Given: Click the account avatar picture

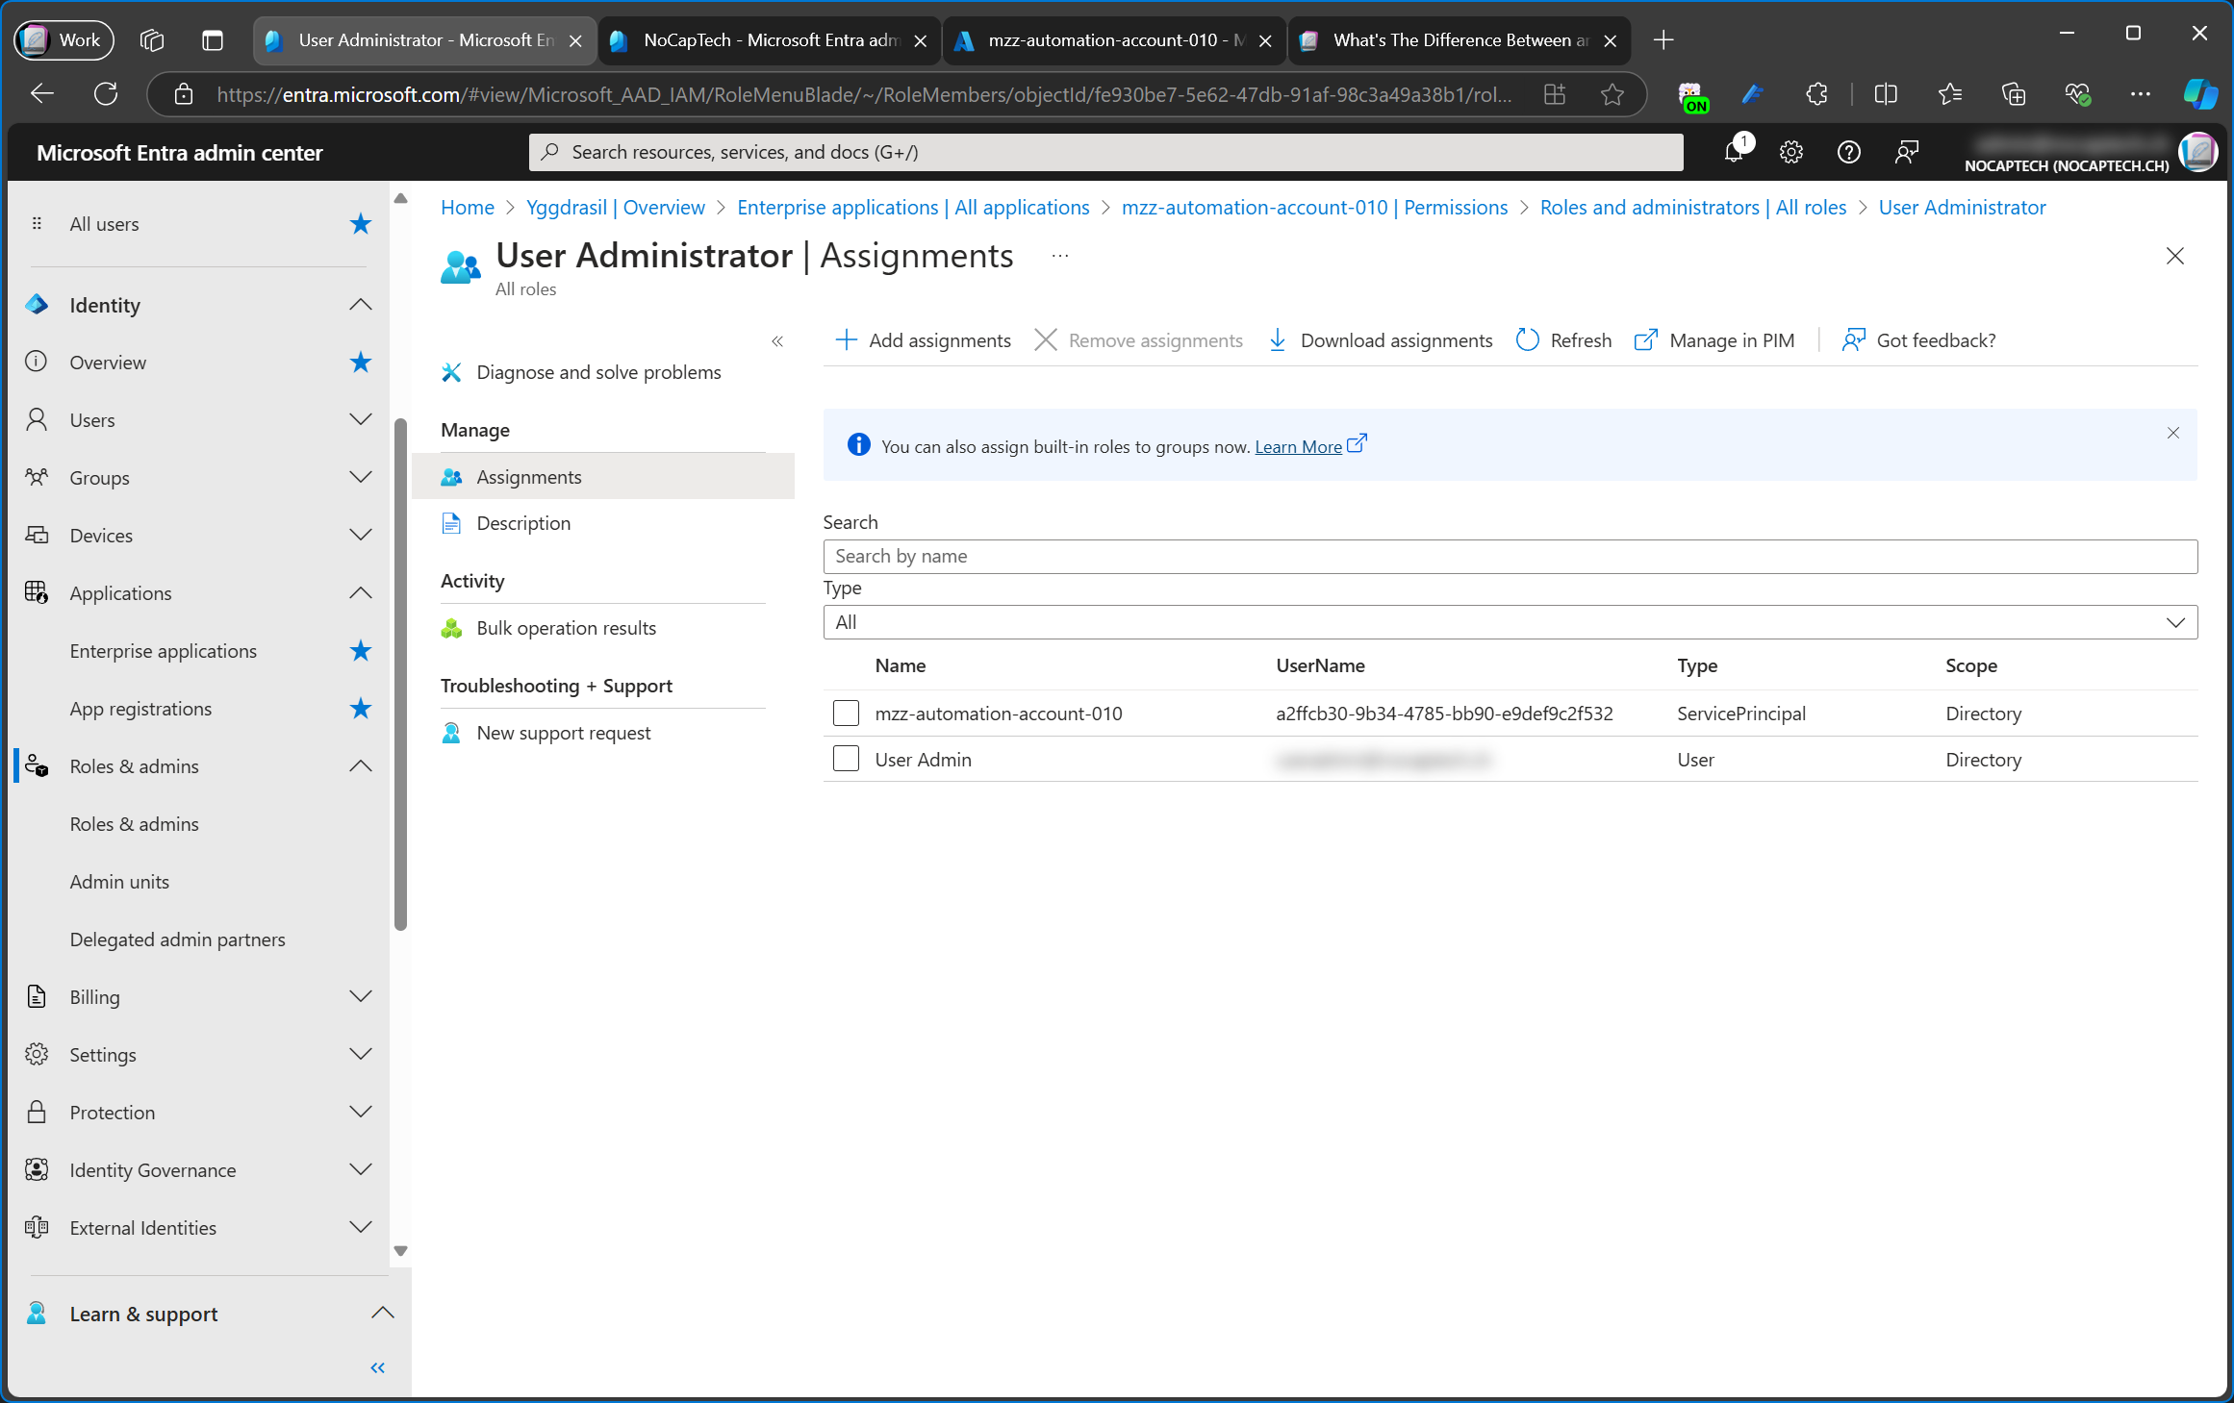Looking at the screenshot, I should tap(2197, 152).
